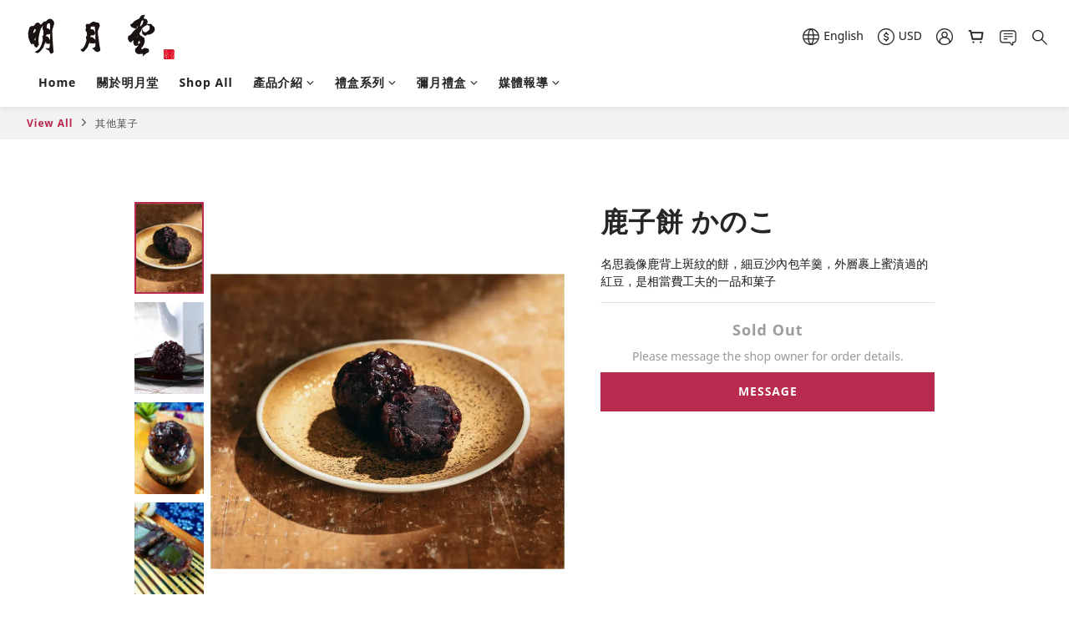The width and height of the screenshot is (1069, 641).
Task: Go to the Home menu item
Action: 57,83
